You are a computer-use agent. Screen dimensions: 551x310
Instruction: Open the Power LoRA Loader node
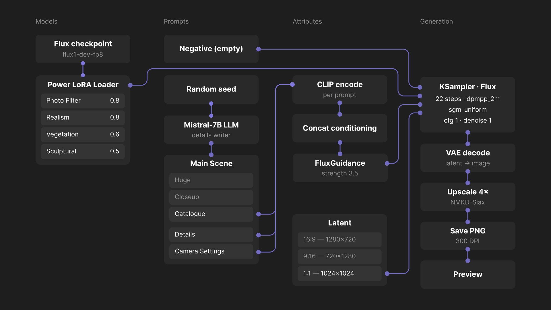(83, 85)
